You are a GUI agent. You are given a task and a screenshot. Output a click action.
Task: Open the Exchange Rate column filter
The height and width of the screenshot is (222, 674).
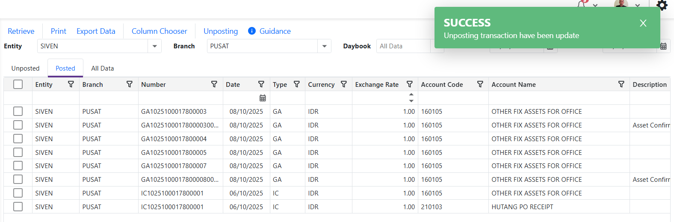click(410, 84)
